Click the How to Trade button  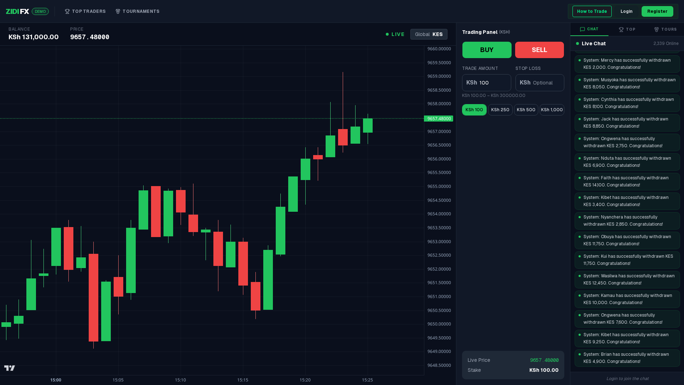pyautogui.click(x=592, y=11)
